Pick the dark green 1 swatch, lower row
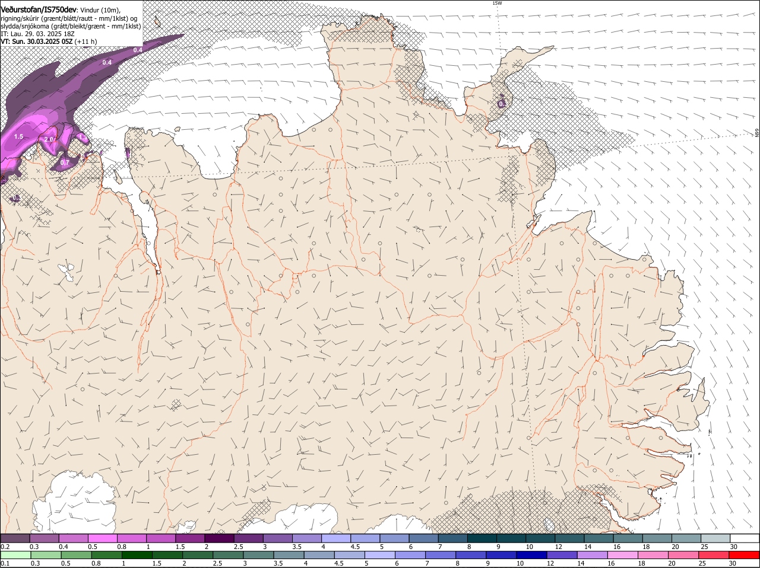The width and height of the screenshot is (760, 568). pos(137,556)
